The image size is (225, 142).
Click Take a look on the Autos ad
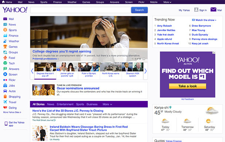[x=188, y=86]
